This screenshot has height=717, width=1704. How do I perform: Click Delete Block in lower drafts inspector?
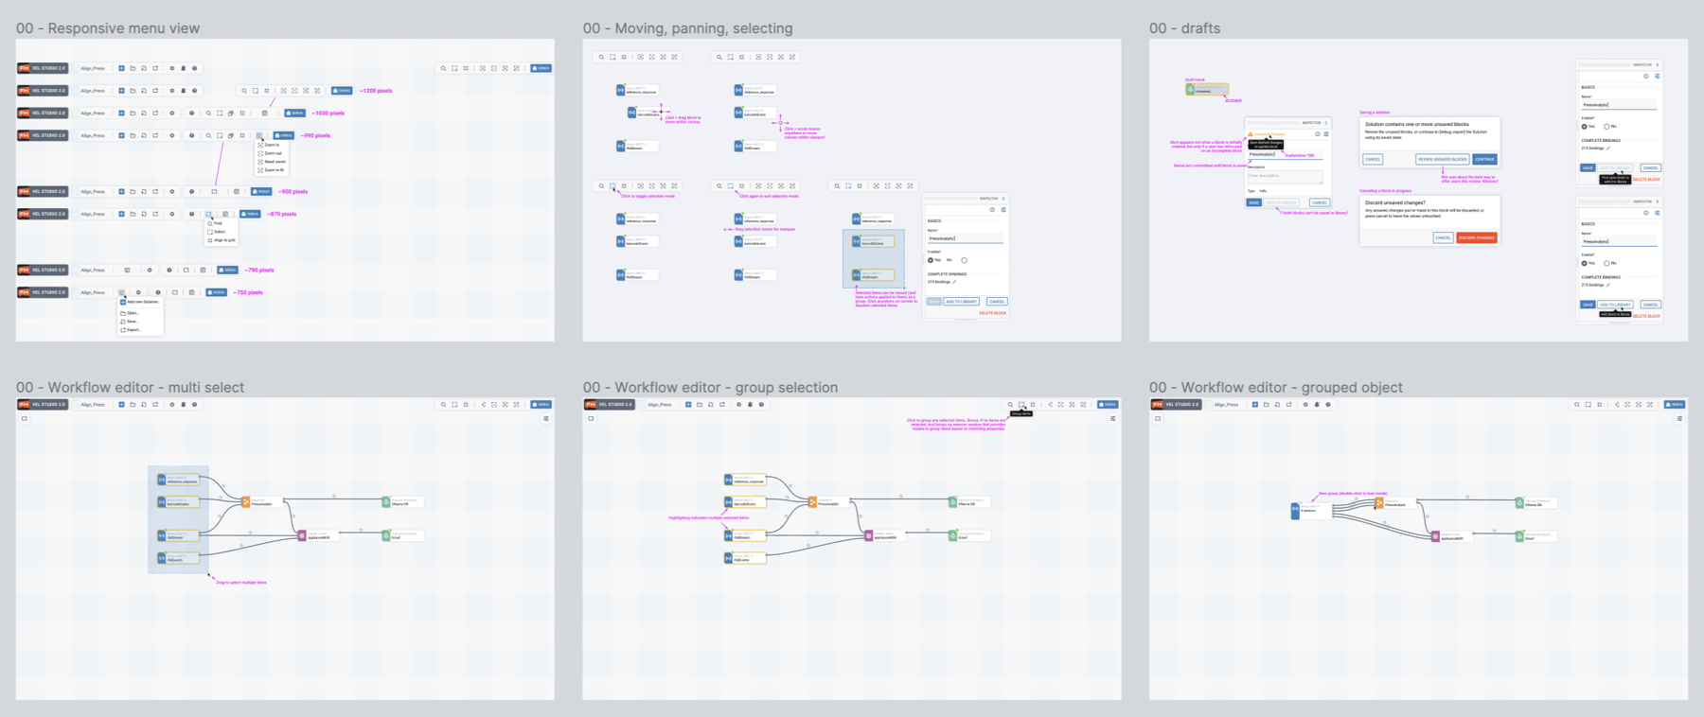coord(1646,316)
